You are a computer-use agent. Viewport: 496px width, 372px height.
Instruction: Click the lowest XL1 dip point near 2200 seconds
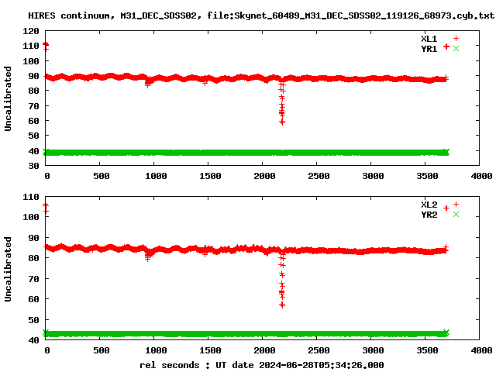click(282, 122)
